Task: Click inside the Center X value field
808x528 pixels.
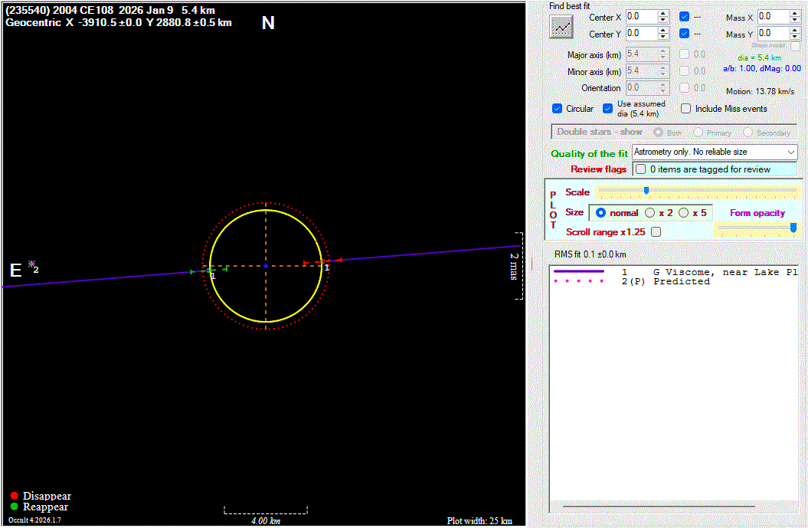Action: coord(640,17)
